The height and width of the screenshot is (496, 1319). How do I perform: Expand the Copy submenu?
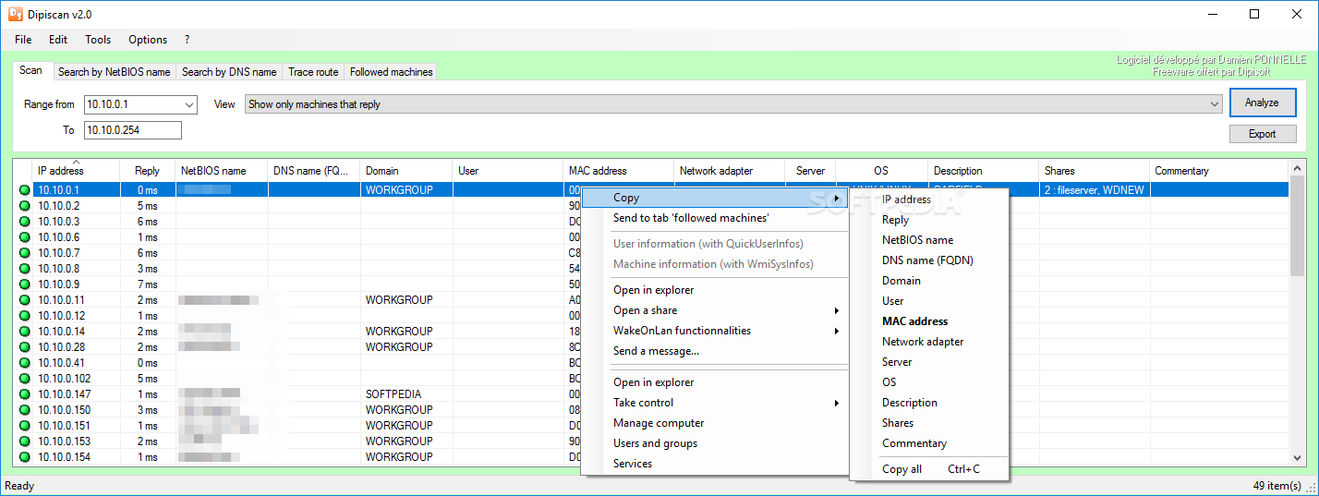coord(715,198)
